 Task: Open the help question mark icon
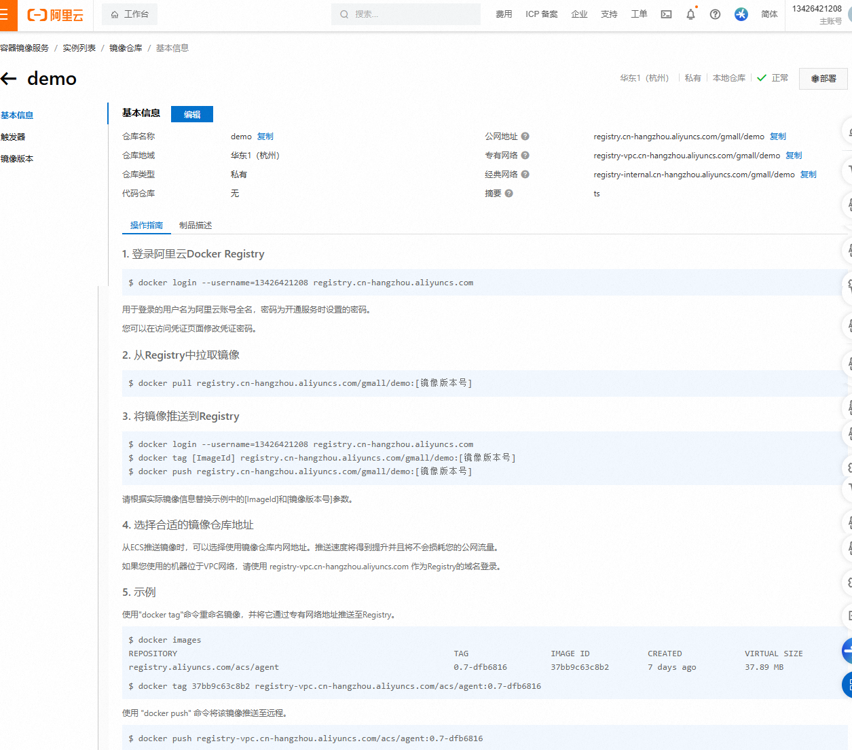716,14
